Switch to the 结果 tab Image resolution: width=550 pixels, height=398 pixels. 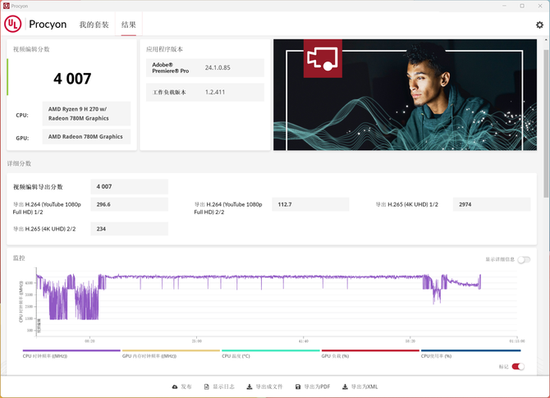coord(128,25)
